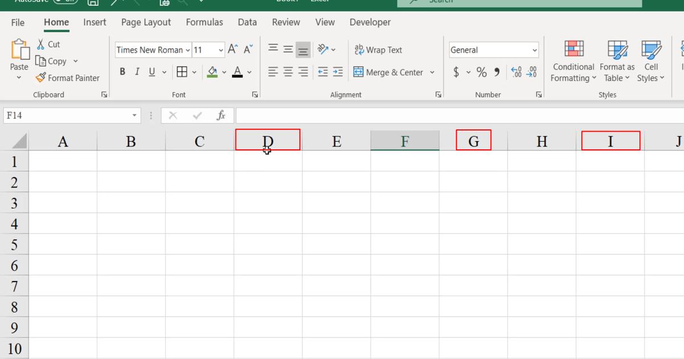Click the Increase Decimal icon
684x359 pixels.
coord(516,72)
